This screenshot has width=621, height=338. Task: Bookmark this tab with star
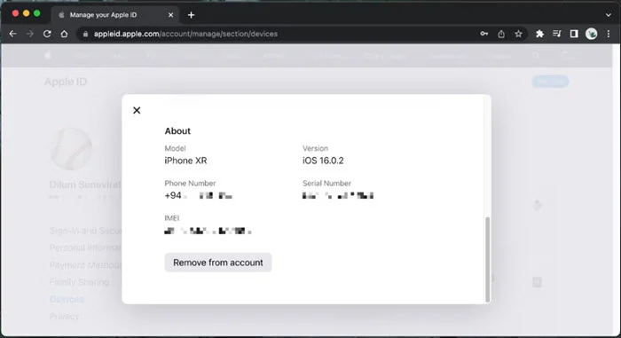[518, 34]
